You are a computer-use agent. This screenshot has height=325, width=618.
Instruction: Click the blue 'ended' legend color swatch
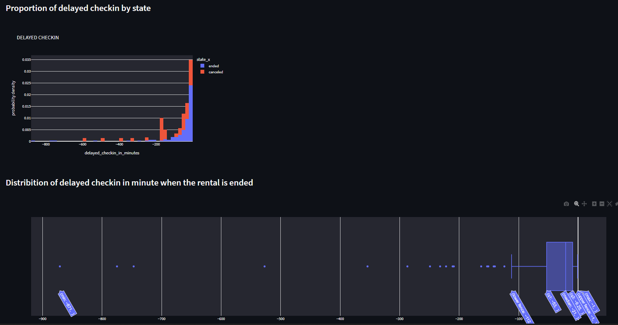point(202,65)
